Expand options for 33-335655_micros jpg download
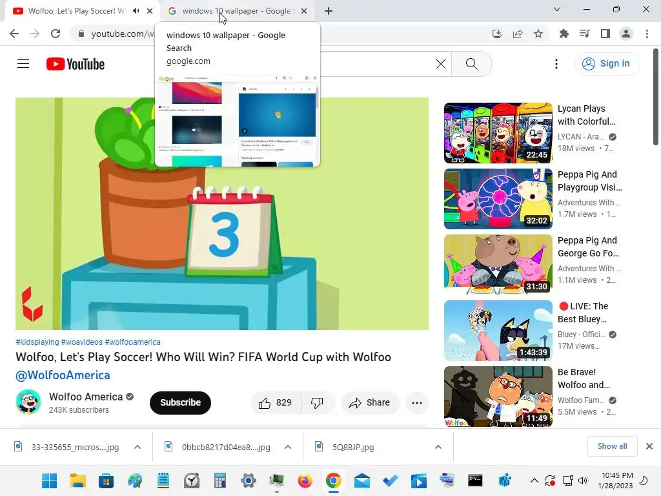This screenshot has height=496, width=661. click(x=137, y=447)
